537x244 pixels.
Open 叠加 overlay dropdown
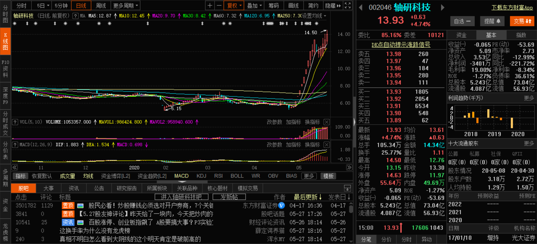(x=254, y=6)
